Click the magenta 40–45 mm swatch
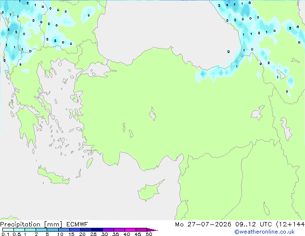 point(130,230)
